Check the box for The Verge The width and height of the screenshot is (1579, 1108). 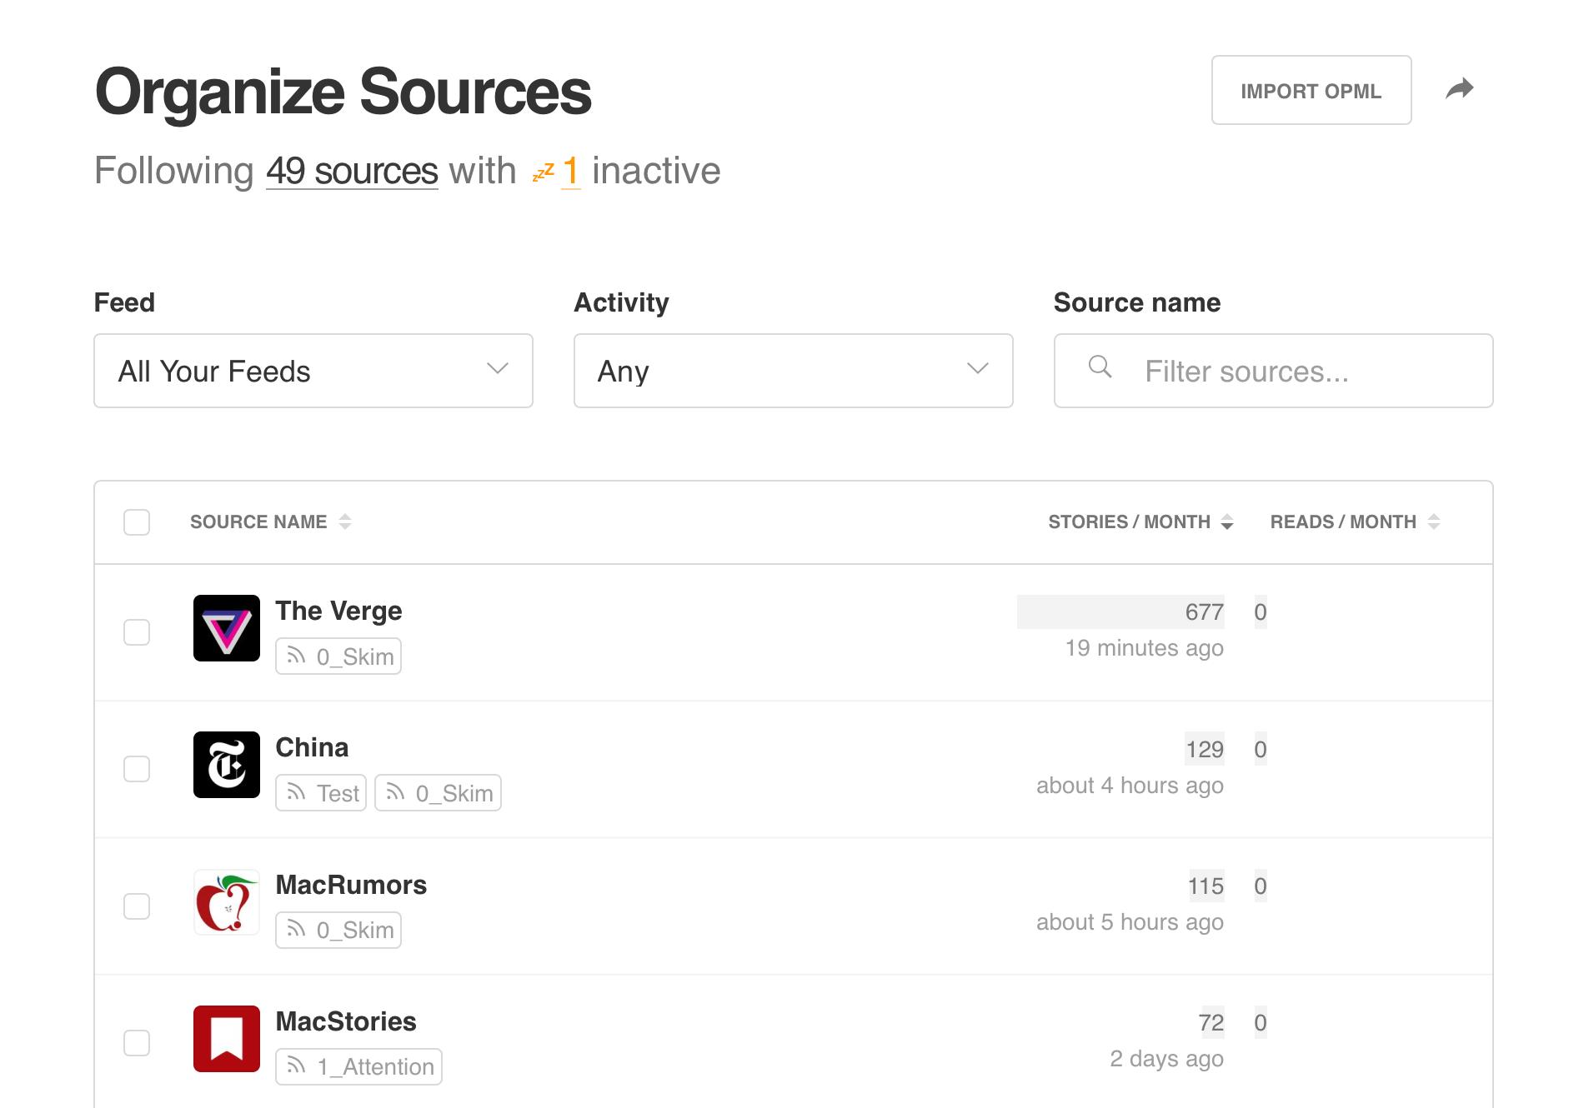(x=137, y=632)
